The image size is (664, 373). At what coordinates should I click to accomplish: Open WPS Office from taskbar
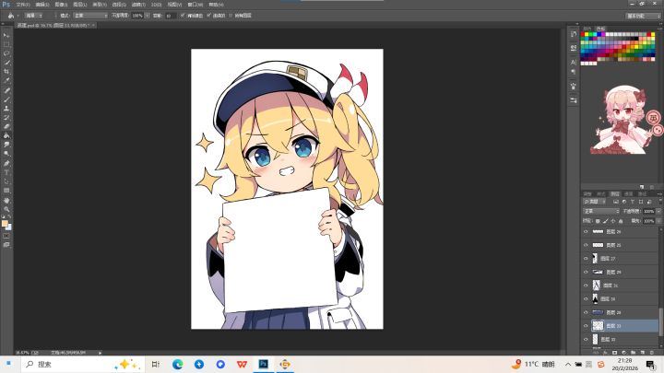pos(242,364)
